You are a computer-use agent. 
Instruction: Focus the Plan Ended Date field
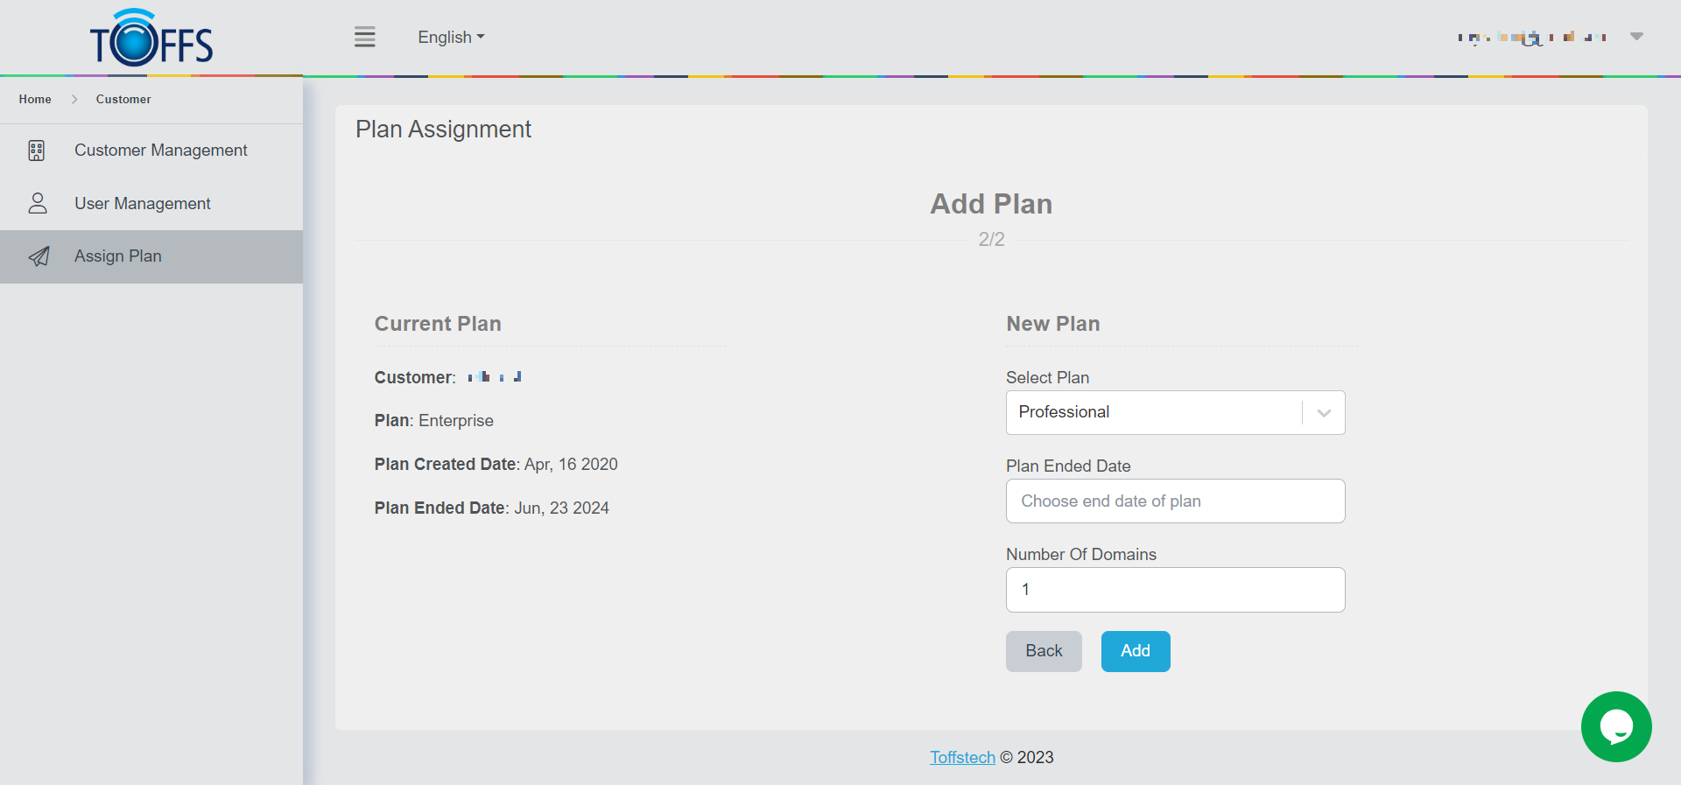pos(1175,501)
